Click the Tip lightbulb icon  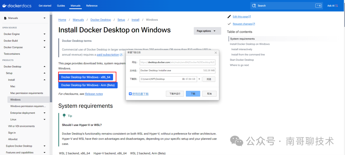click(64, 116)
